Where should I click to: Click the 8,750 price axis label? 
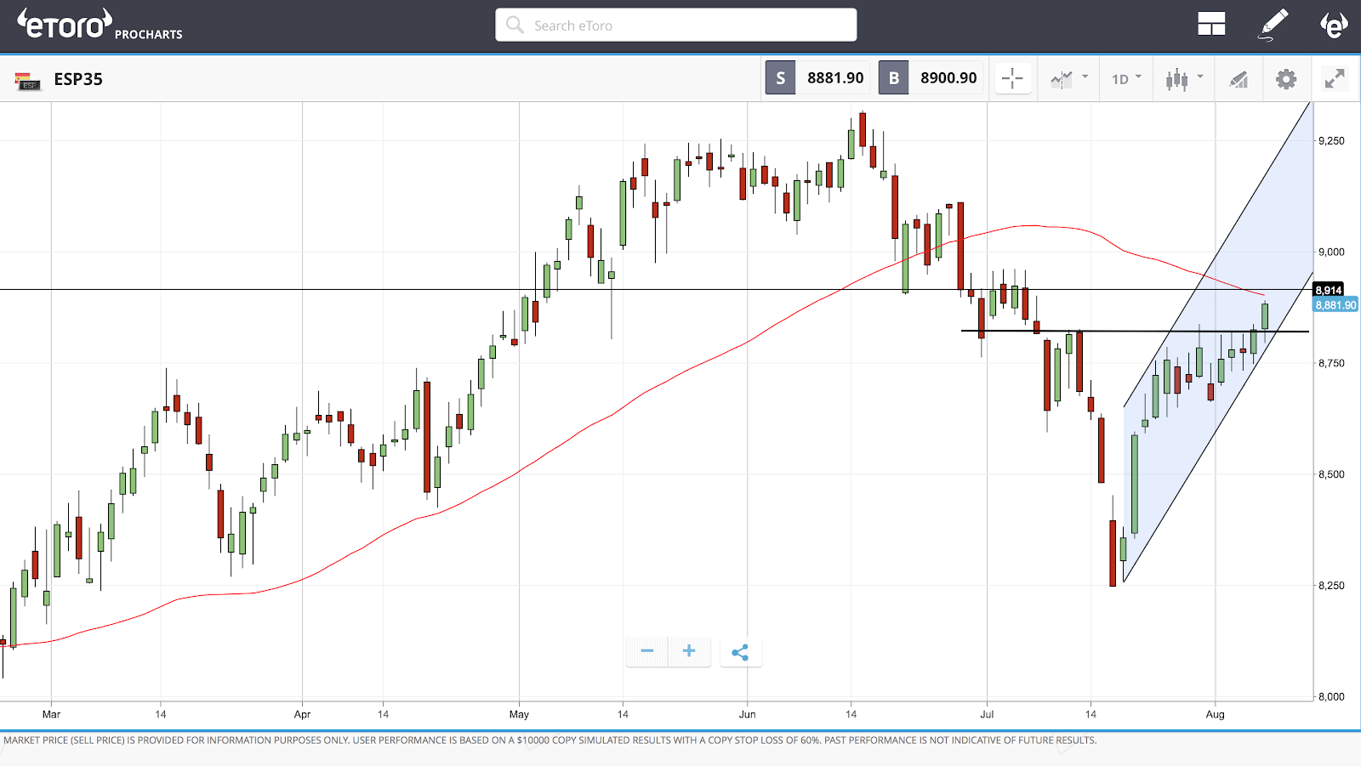click(x=1331, y=363)
